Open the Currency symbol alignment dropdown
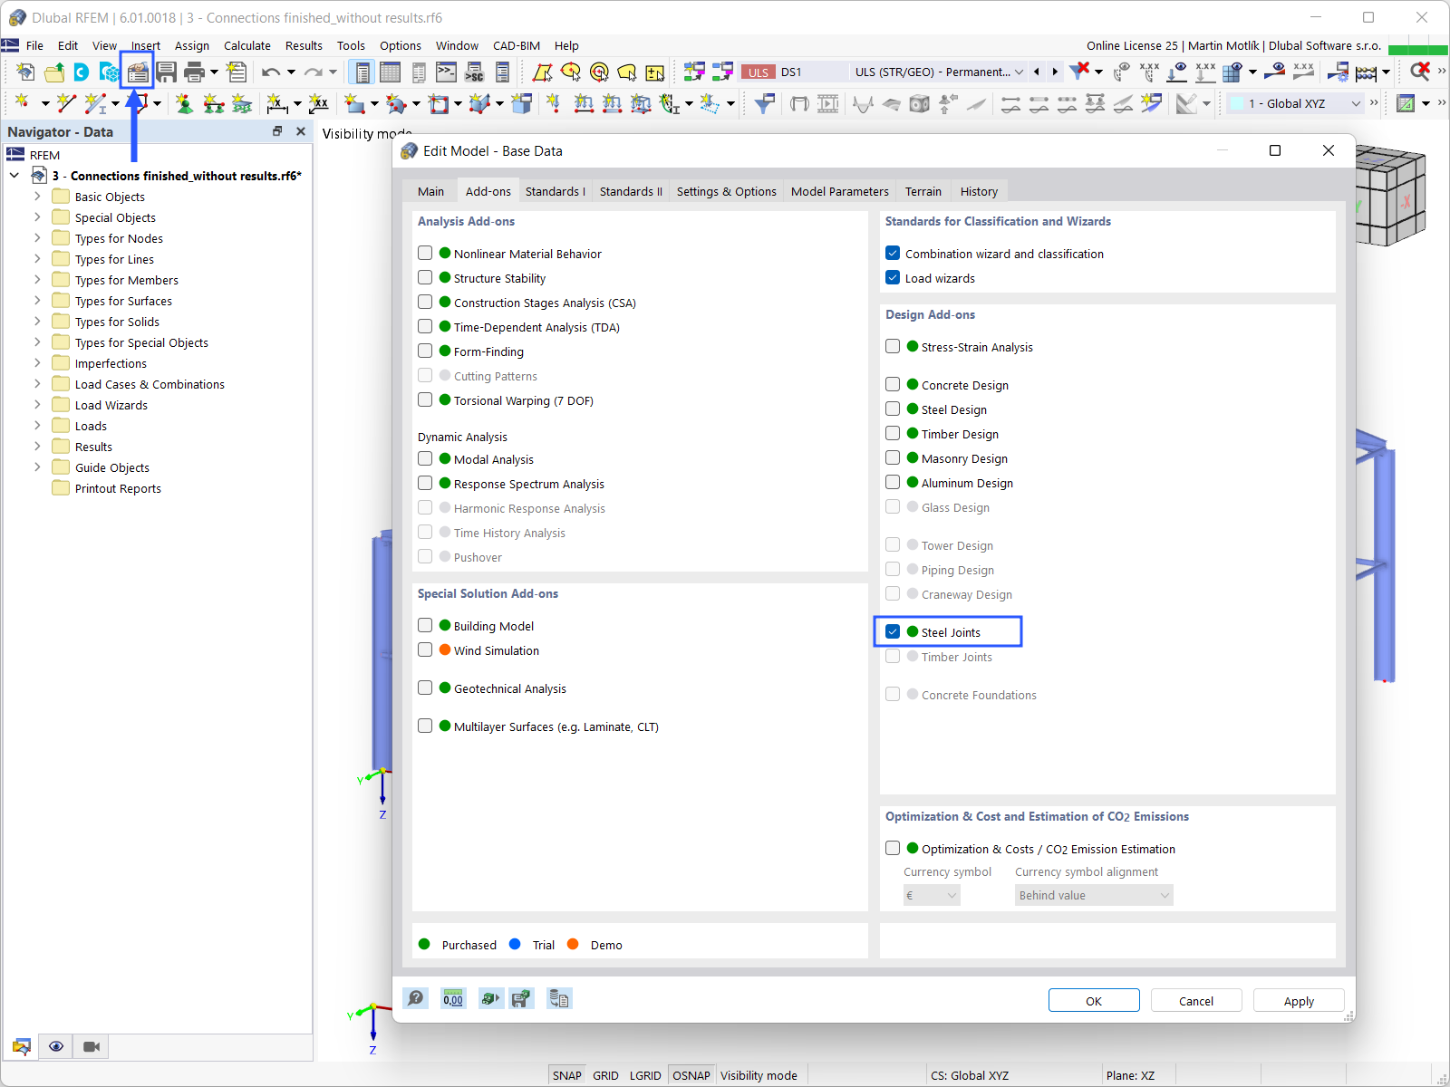The height and width of the screenshot is (1087, 1450). pos(1093,895)
